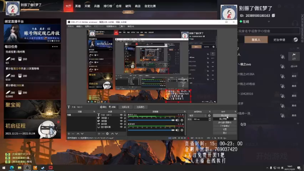The height and width of the screenshot is (171, 304).
Task: Expand the 在线 online status dropdown
Action: tap(269, 22)
